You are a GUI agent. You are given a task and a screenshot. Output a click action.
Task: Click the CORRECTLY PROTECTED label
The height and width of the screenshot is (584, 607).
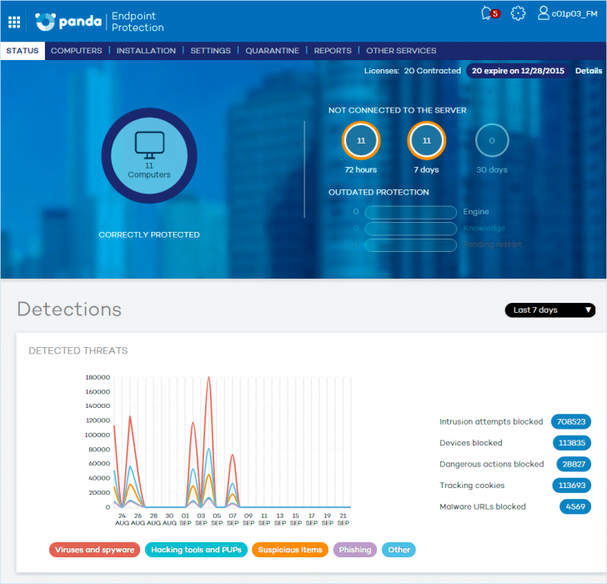(149, 234)
